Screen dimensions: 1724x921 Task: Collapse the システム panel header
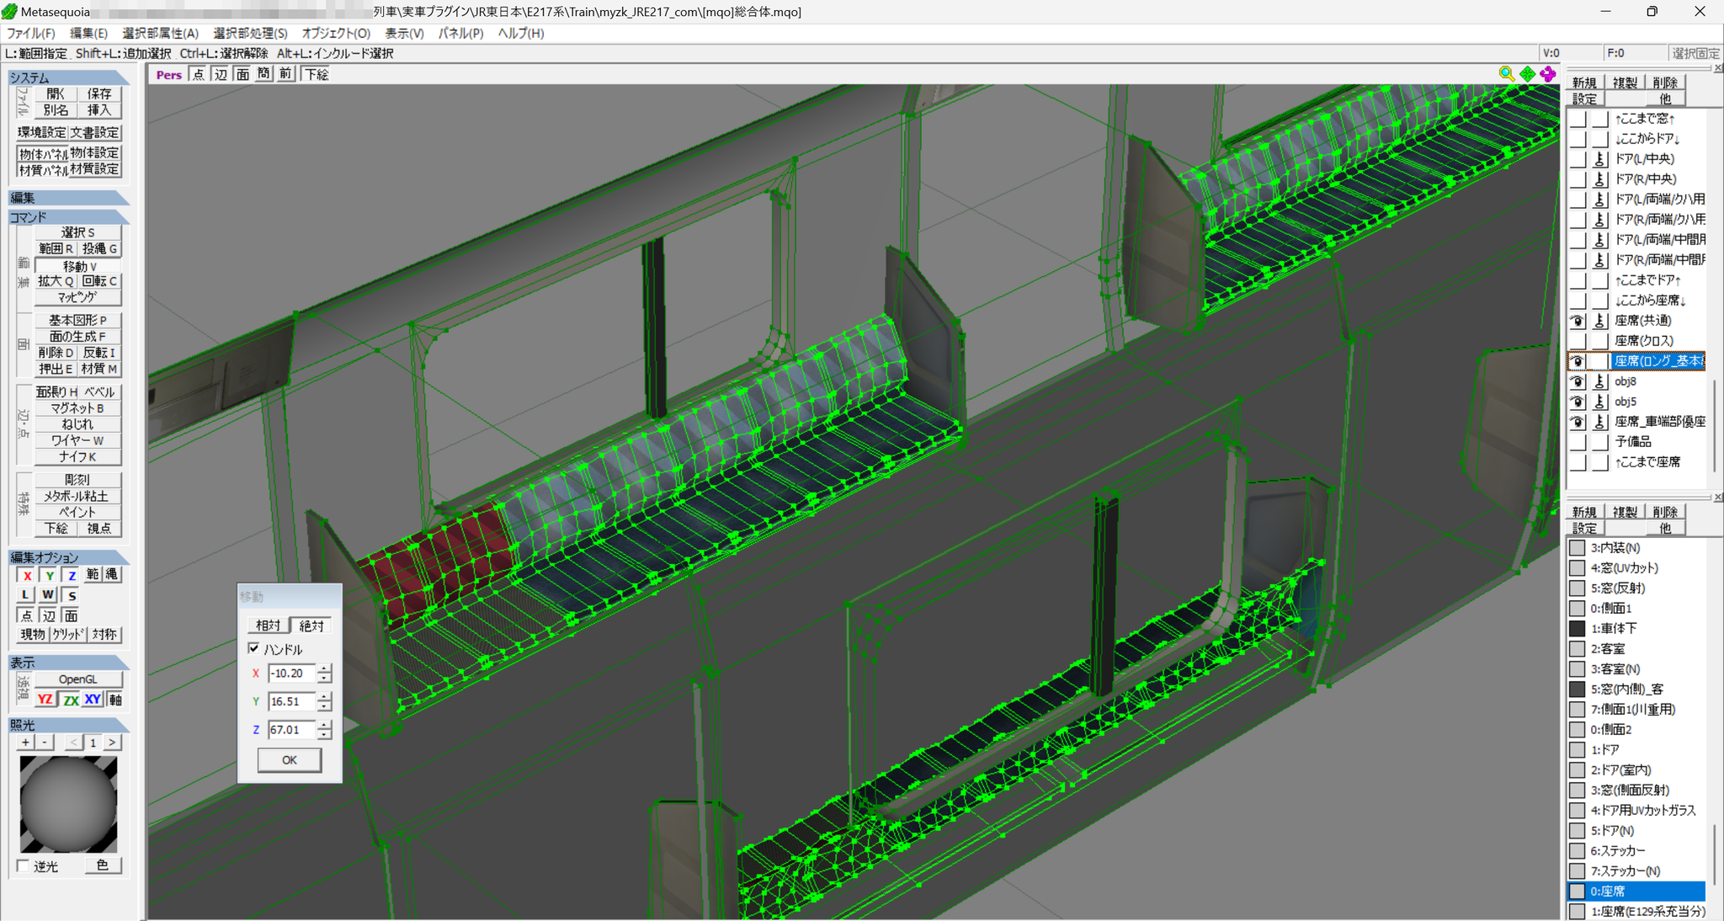click(68, 77)
